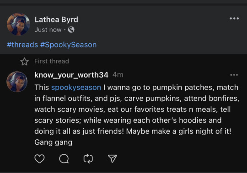Like the know_your_worth34 thread with heart icon
Screen dimensions: 247x173
(x=39, y=158)
